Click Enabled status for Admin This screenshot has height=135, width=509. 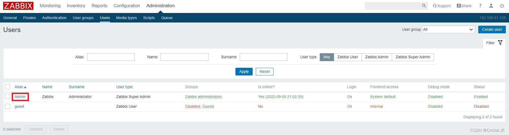pyautogui.click(x=481, y=97)
